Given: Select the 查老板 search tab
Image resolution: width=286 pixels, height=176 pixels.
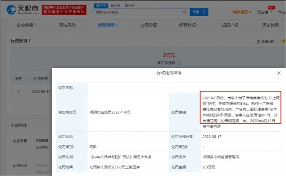Looking at the screenshot, I should click(115, 6).
